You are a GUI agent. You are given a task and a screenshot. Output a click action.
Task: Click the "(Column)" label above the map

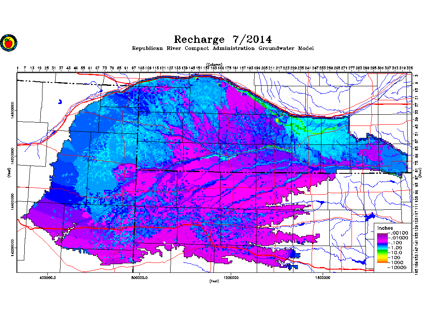coord(214,64)
